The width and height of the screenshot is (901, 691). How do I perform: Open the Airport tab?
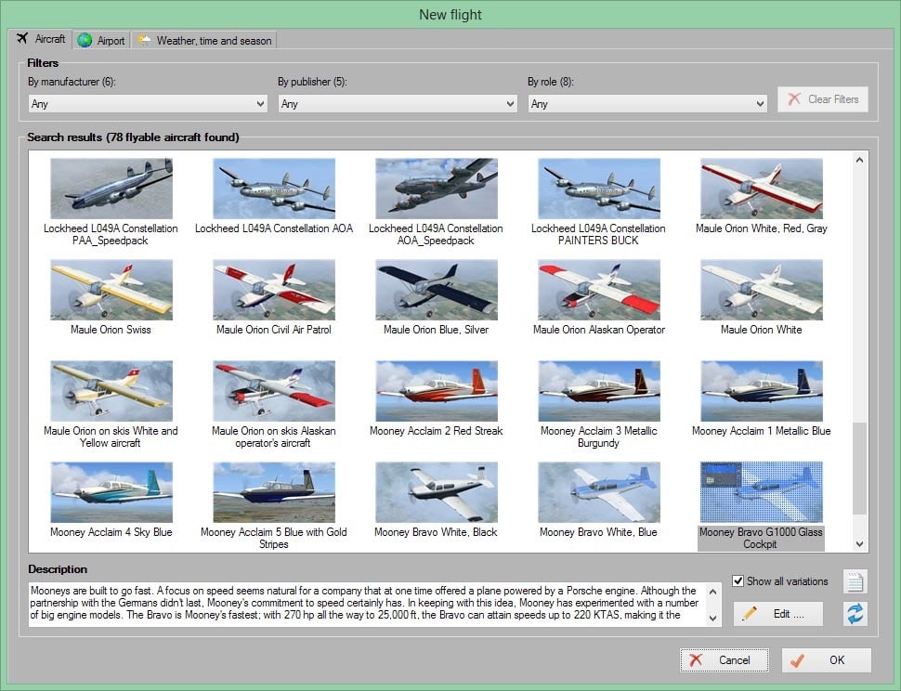pyautogui.click(x=101, y=40)
